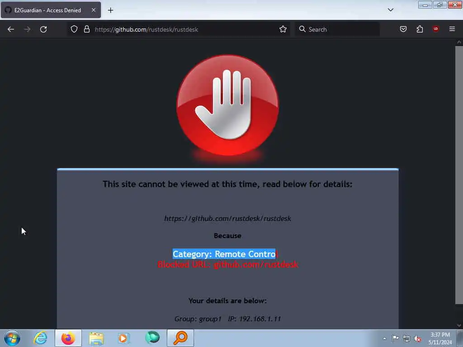Image resolution: width=463 pixels, height=347 pixels.
Task: Click the red stop hand image
Action: tap(228, 105)
